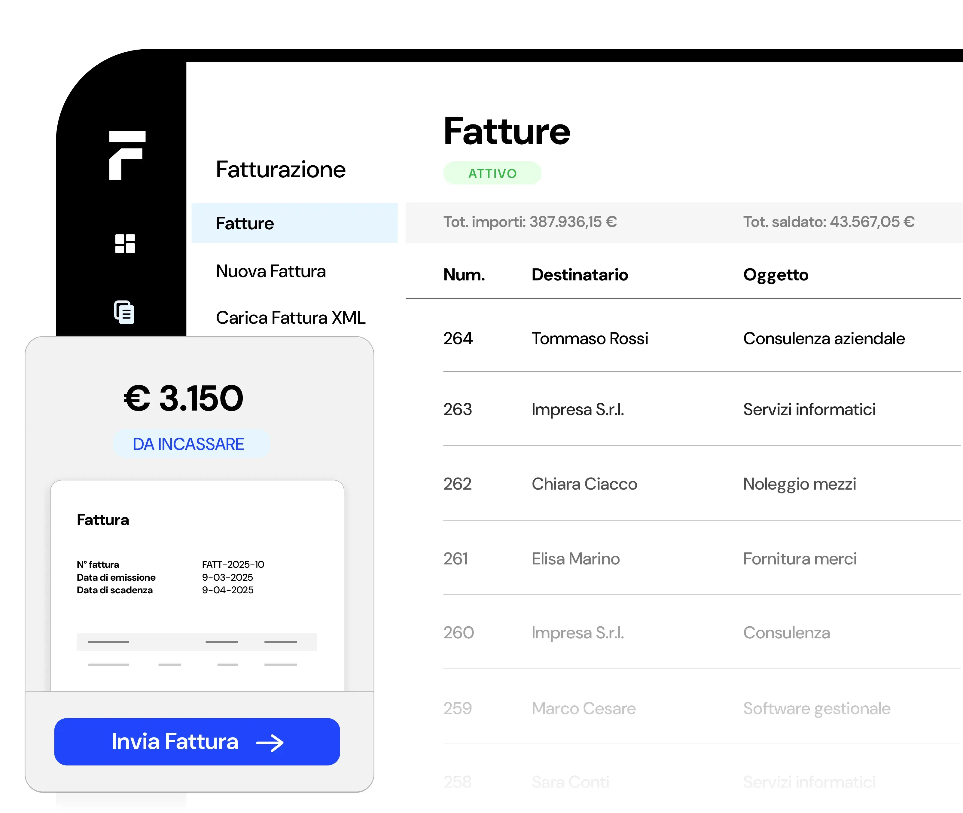Open the dashboard grid icon
963x813 pixels.
pos(125,243)
